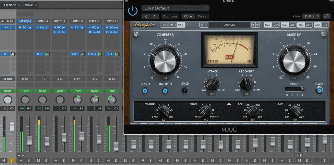Click the Bus 1 send button
This screenshot has width=334, height=165.
(5, 54)
